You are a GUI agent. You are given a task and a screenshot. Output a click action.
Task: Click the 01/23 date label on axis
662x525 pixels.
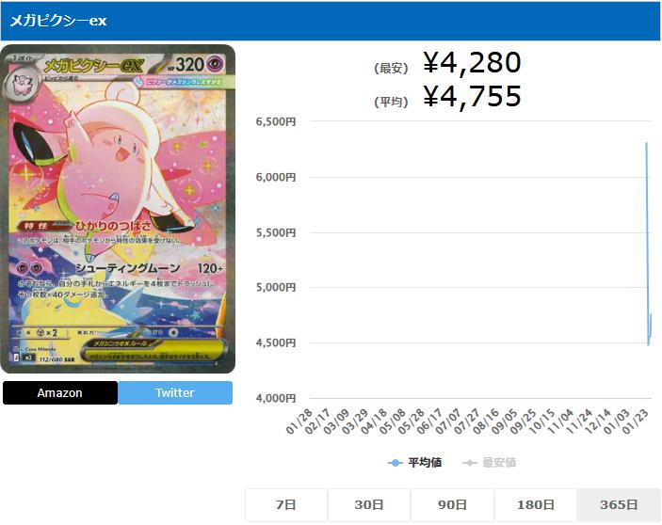tap(635, 422)
